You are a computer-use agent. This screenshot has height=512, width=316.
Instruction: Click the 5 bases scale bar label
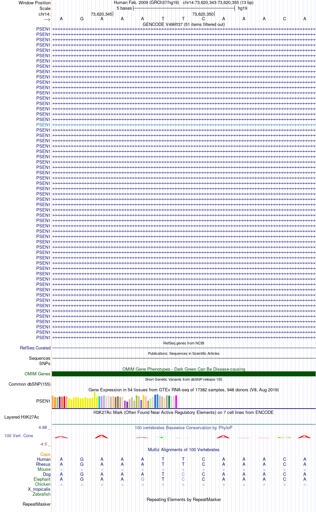pos(124,8)
